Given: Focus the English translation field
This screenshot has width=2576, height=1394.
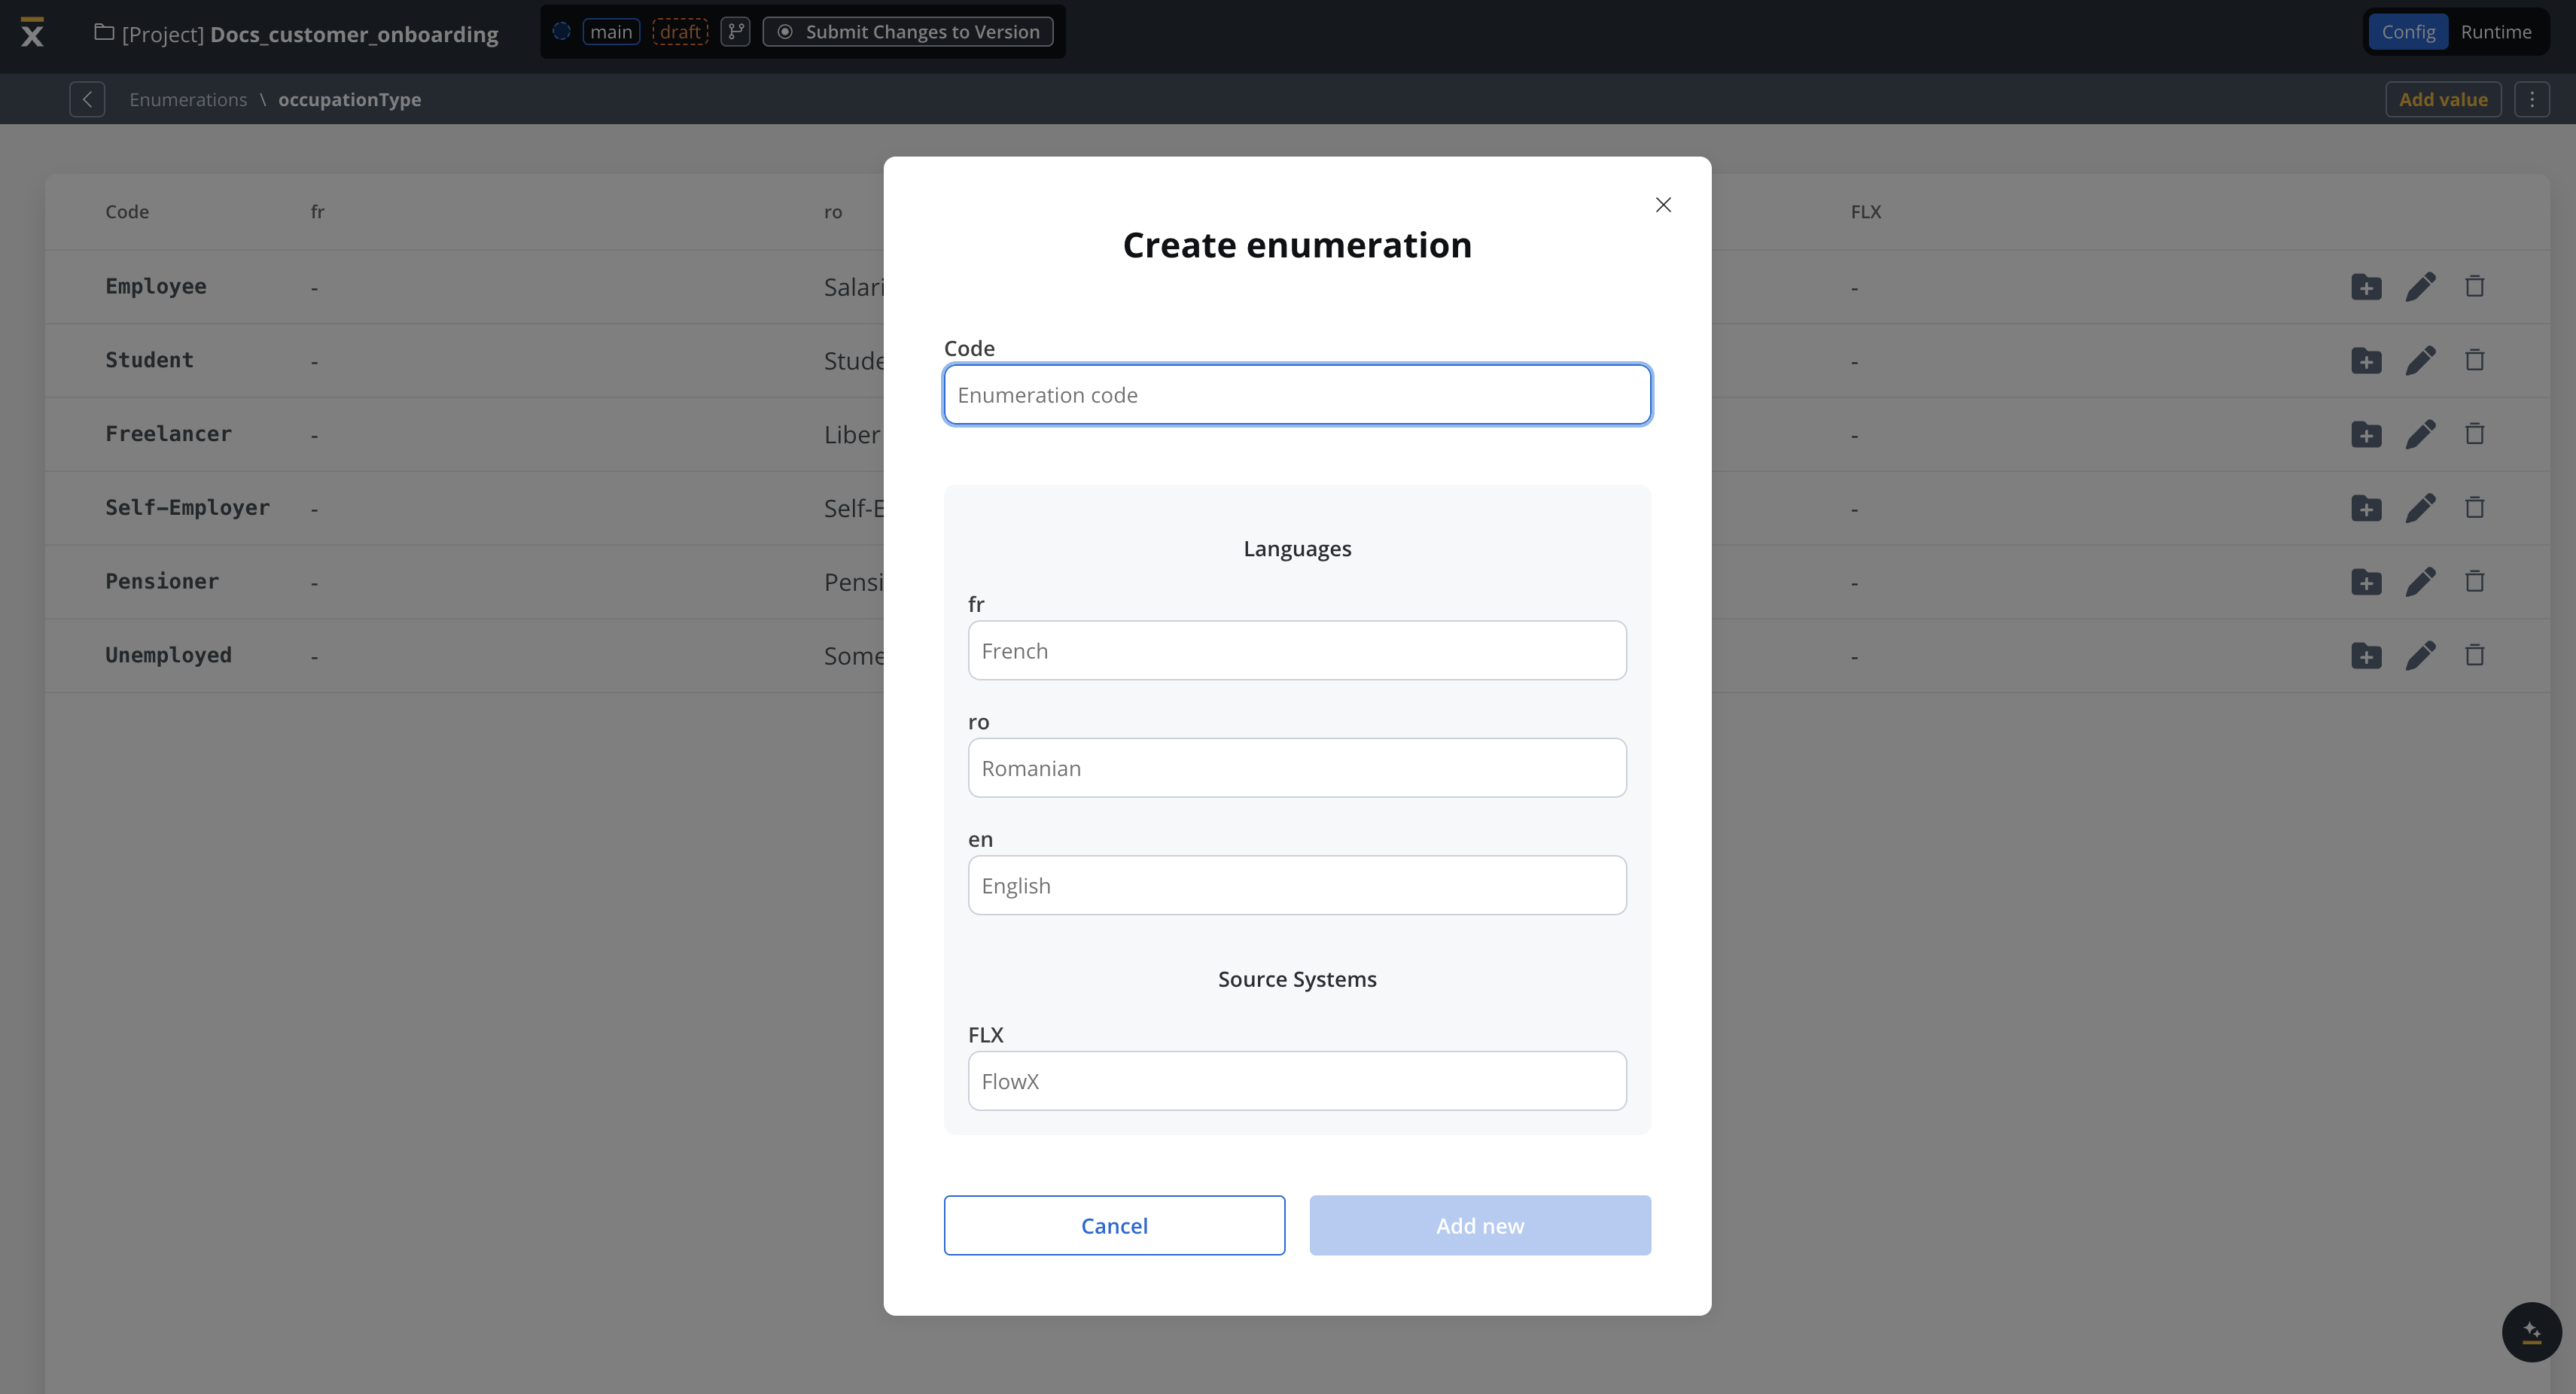Looking at the screenshot, I should click(1297, 886).
